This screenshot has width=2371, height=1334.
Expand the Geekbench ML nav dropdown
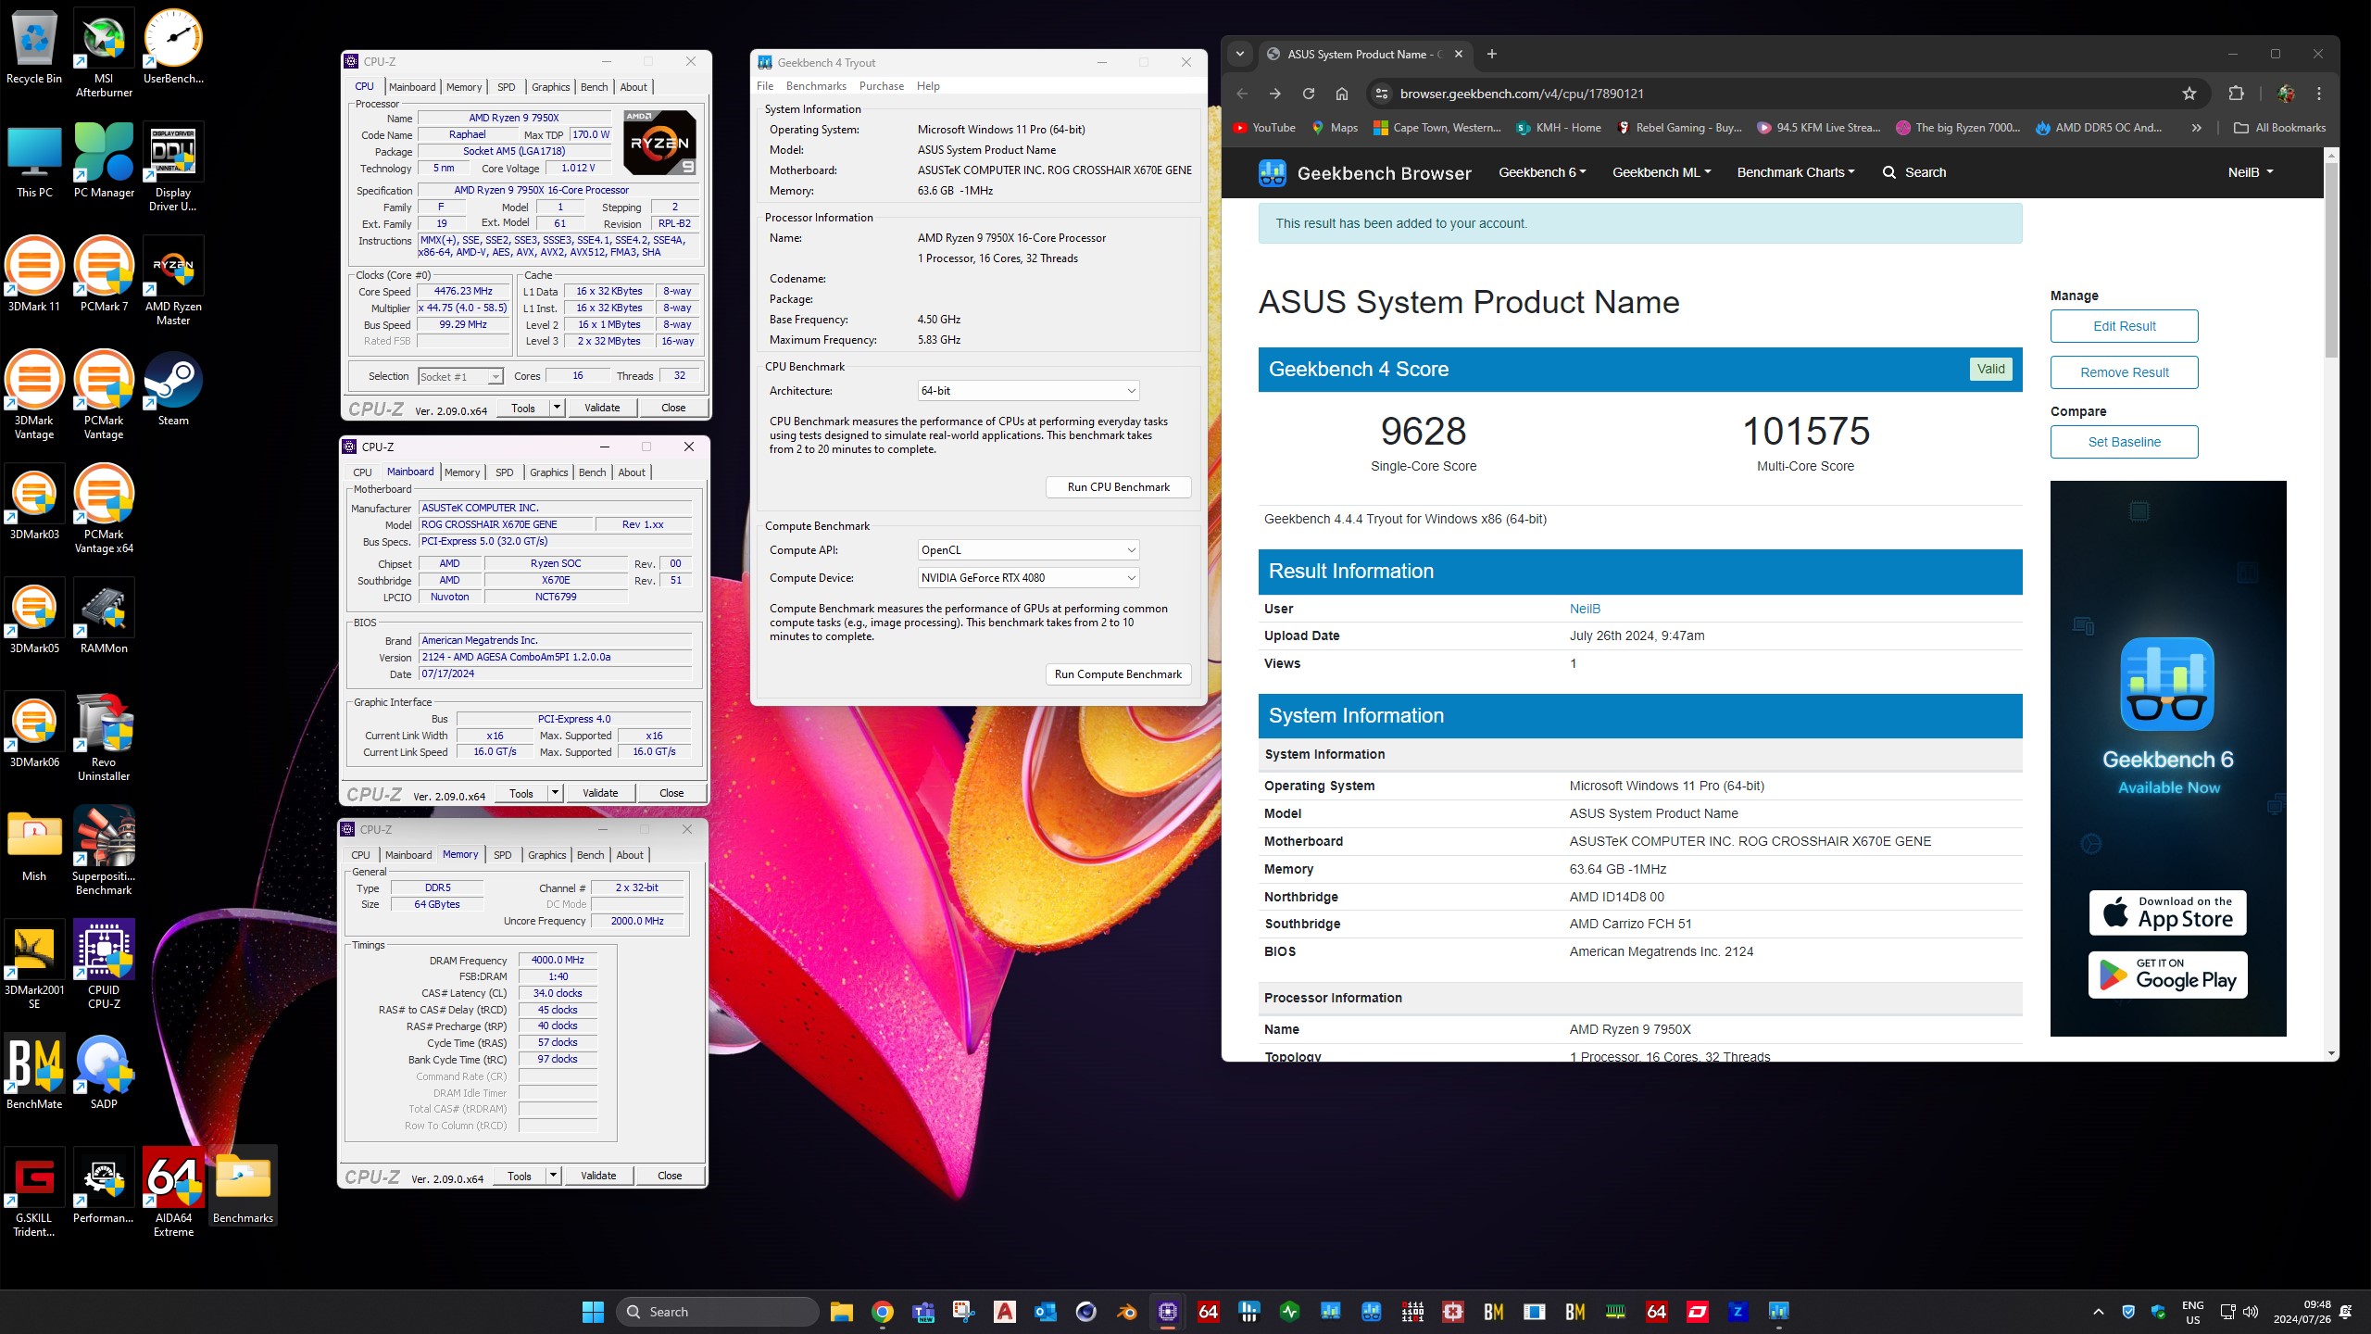[x=1662, y=172]
